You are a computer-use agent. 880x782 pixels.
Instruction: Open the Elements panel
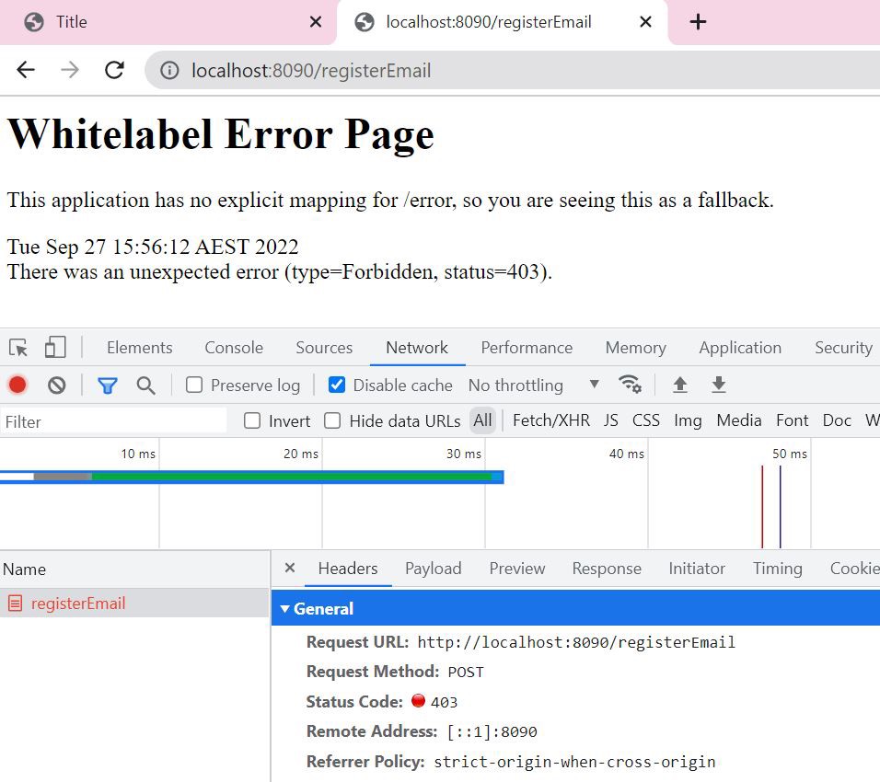pyautogui.click(x=140, y=348)
